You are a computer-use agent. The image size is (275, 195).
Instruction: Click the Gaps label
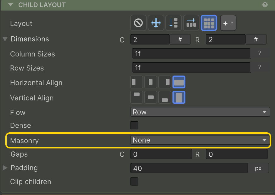click(19, 154)
